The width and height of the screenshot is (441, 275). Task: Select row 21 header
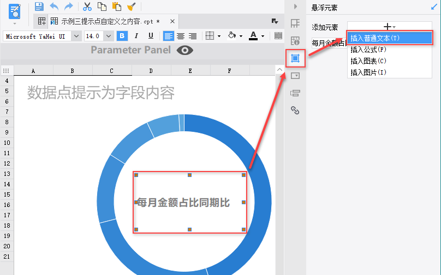coord(7,256)
